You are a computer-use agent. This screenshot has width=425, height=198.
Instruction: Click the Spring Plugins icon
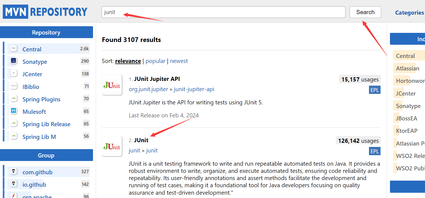coord(14,99)
